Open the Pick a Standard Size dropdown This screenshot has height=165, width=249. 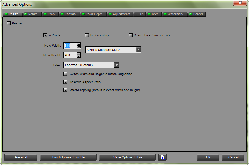113,50
